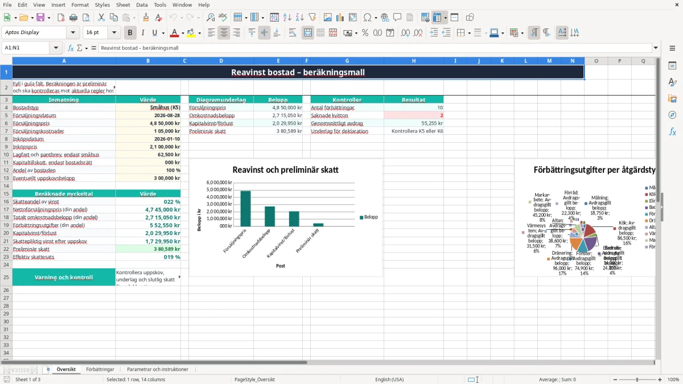683x384 pixels.
Task: Click the PageStyle_Oversikt status field
Action: pos(254,379)
